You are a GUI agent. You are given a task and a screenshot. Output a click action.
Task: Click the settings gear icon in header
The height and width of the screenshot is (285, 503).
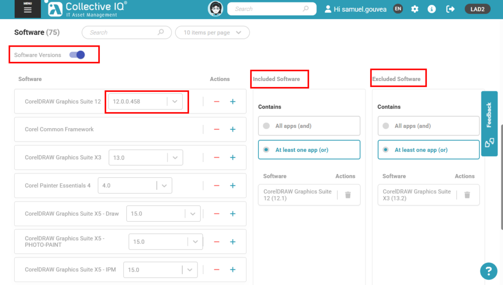[x=415, y=9]
